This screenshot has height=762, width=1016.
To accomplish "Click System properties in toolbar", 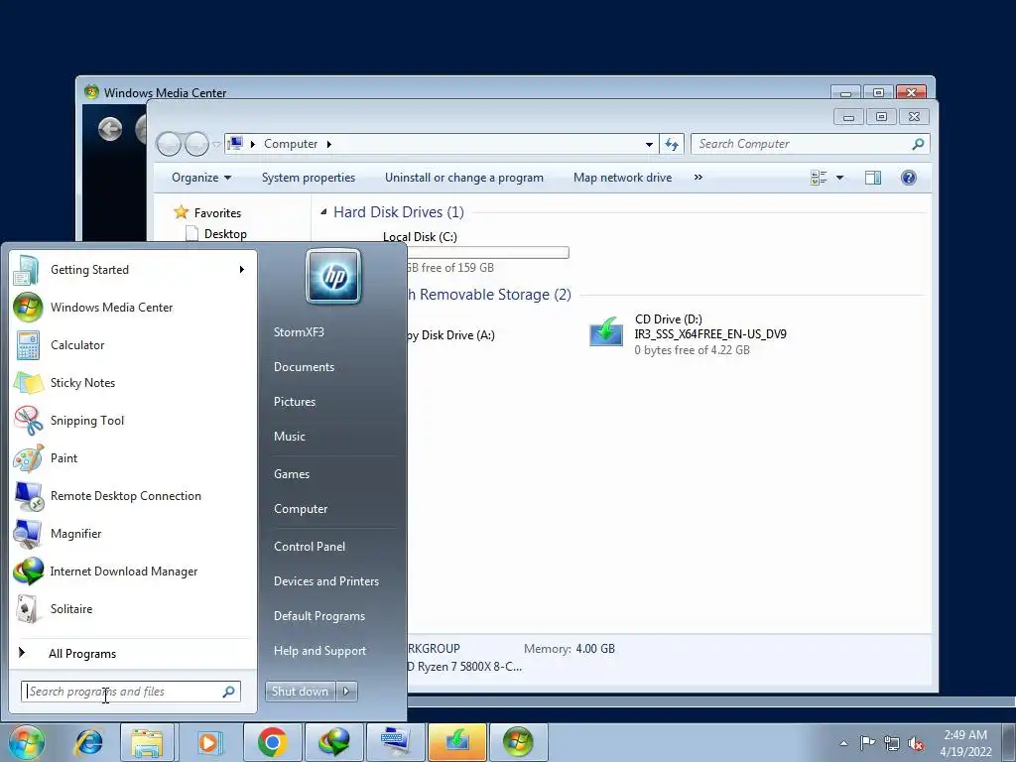I will [x=309, y=178].
